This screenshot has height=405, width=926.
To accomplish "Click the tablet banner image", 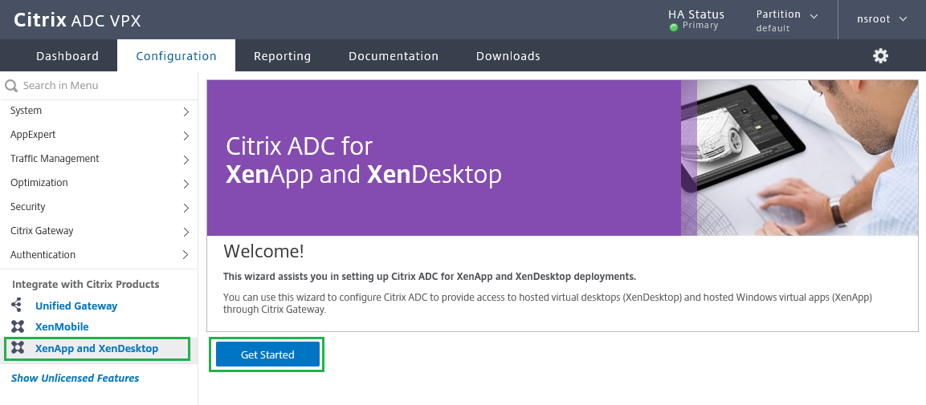I will (799, 157).
